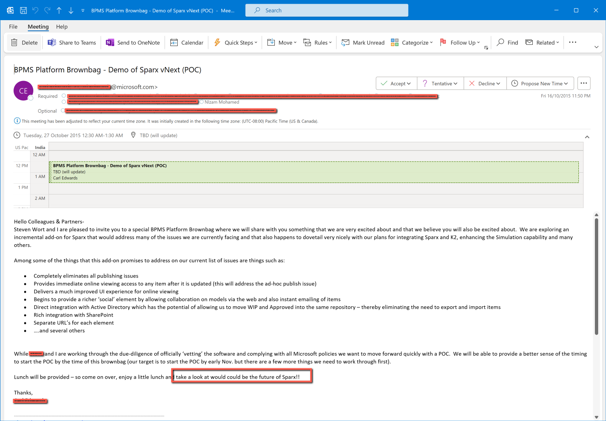Image resolution: width=606 pixels, height=421 pixels.
Task: Click the scroll up arrow of message body
Action: tap(597, 215)
